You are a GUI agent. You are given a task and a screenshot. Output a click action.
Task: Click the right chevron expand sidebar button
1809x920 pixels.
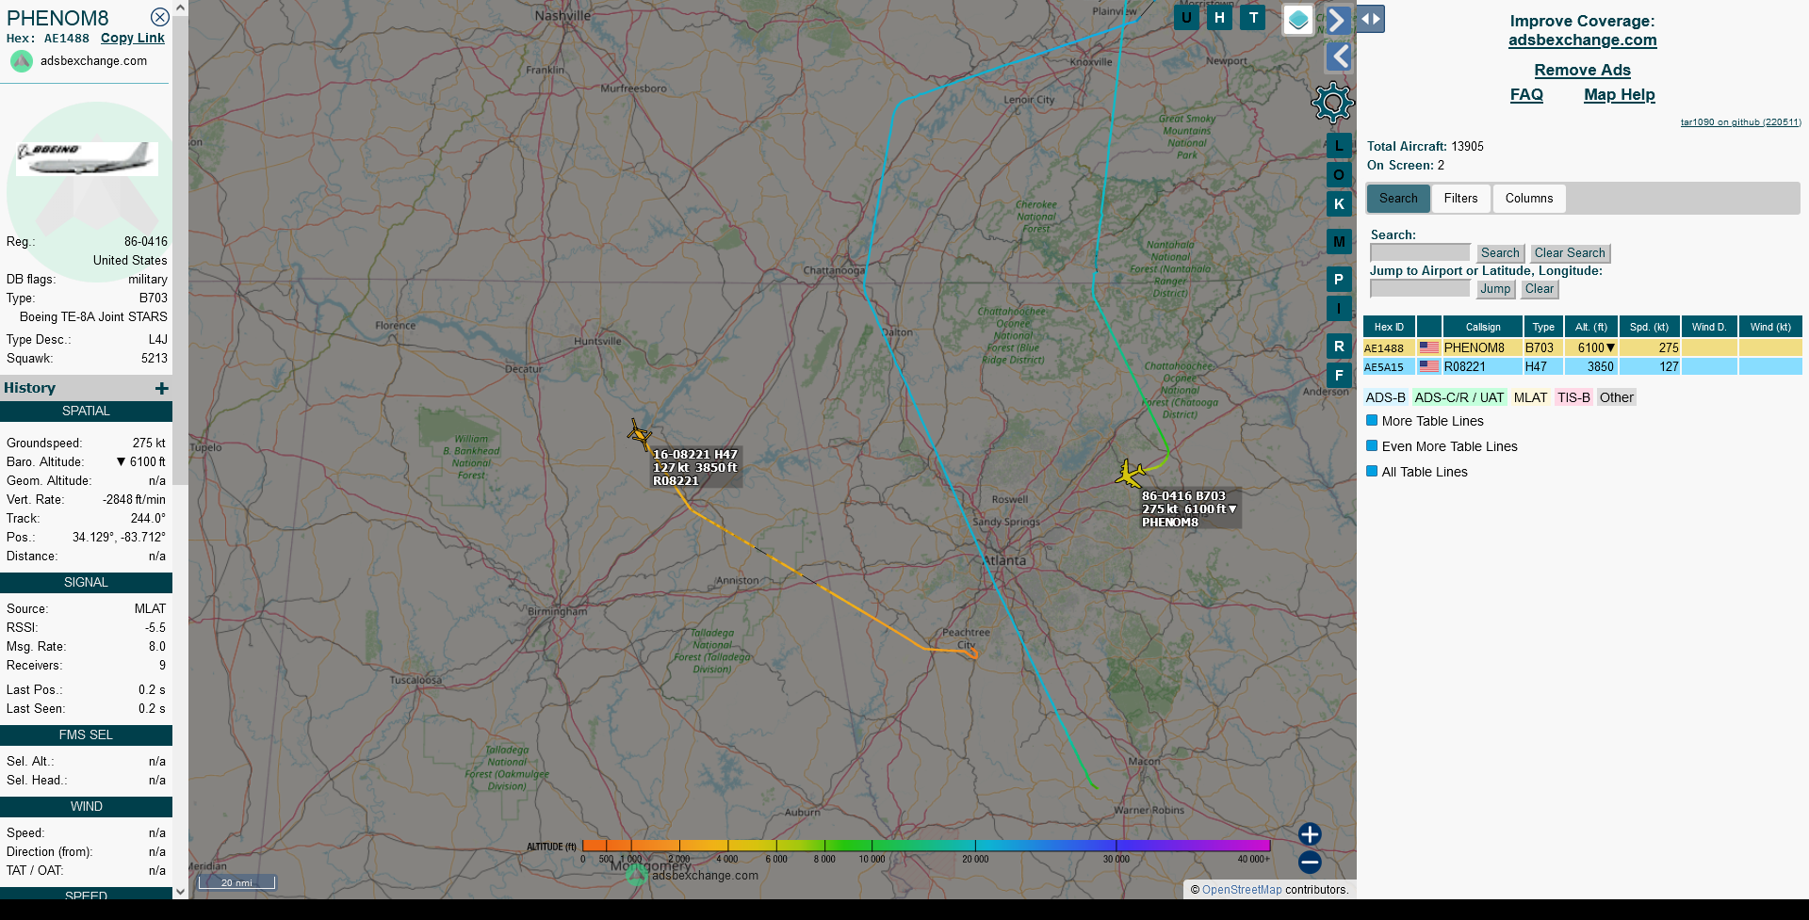click(x=1338, y=20)
